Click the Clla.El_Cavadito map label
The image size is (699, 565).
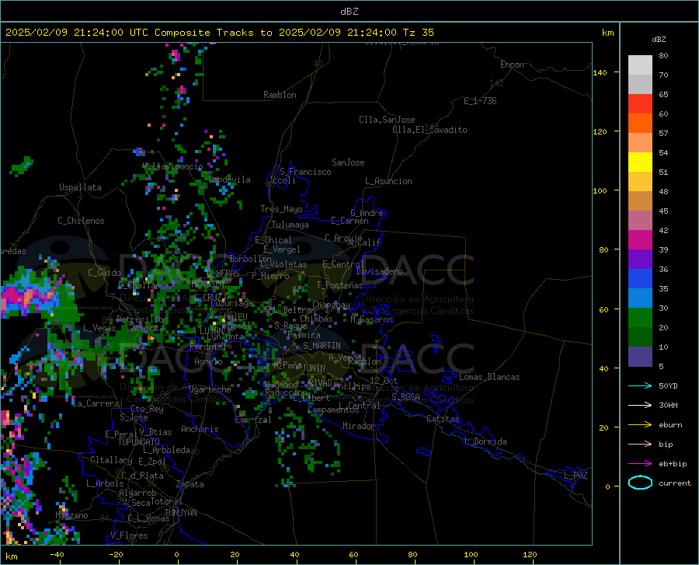tap(429, 130)
